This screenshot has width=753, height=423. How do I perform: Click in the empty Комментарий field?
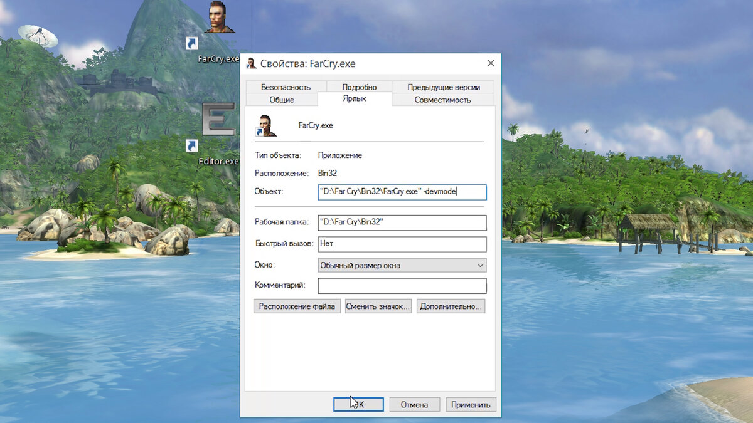[402, 286]
